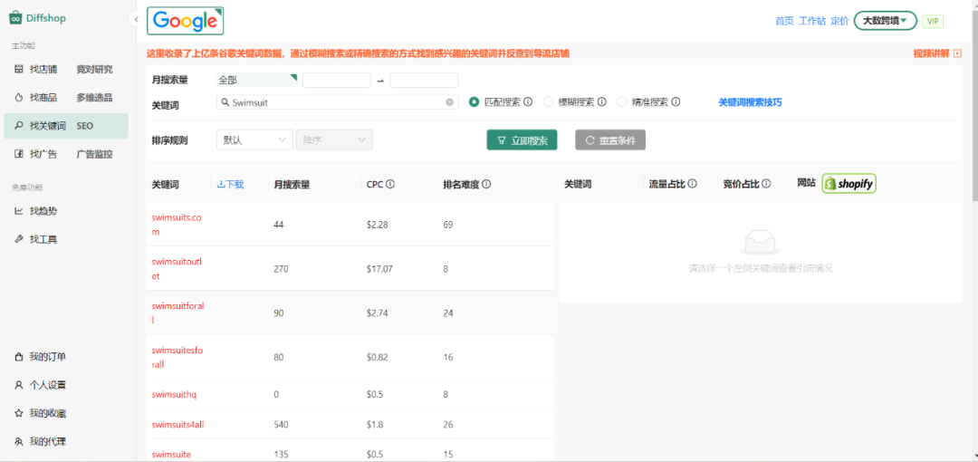Image resolution: width=978 pixels, height=462 pixels.
Task: Click the chart icon beside 找趋势
Action: tap(19, 211)
